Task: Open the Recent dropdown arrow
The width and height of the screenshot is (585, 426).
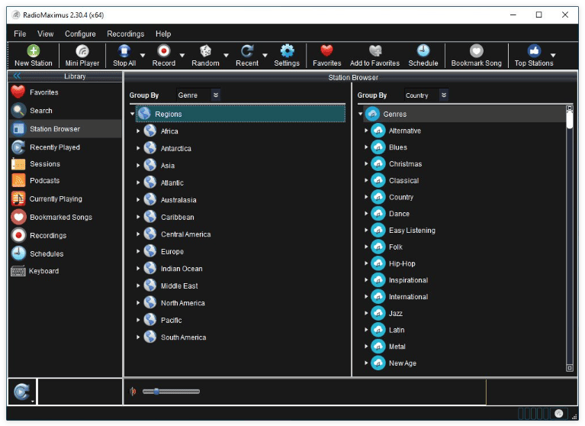Action: pos(265,55)
